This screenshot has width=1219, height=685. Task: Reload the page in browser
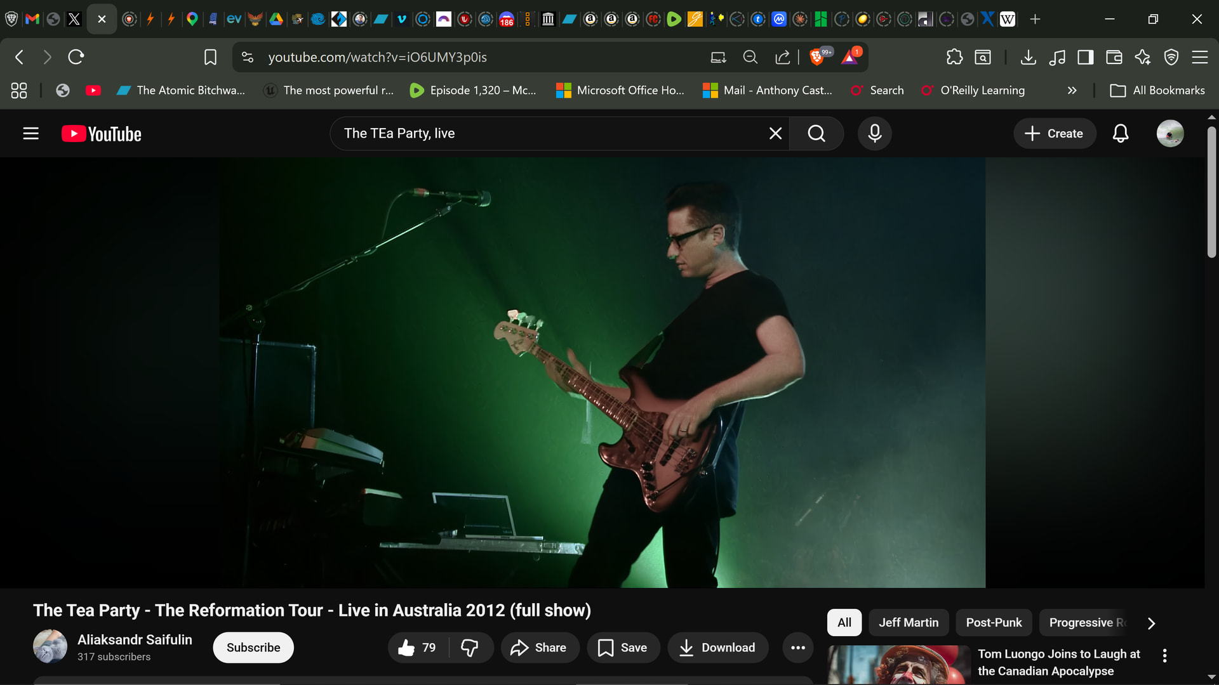(x=76, y=57)
